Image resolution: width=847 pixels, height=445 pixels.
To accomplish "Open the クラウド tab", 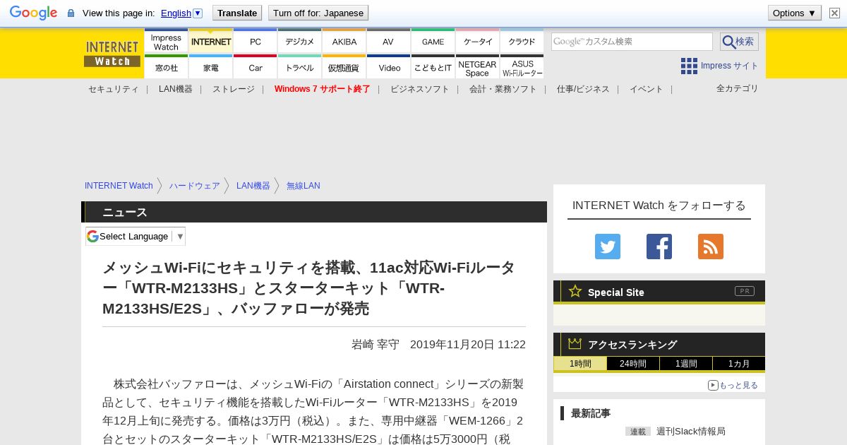I will [522, 42].
